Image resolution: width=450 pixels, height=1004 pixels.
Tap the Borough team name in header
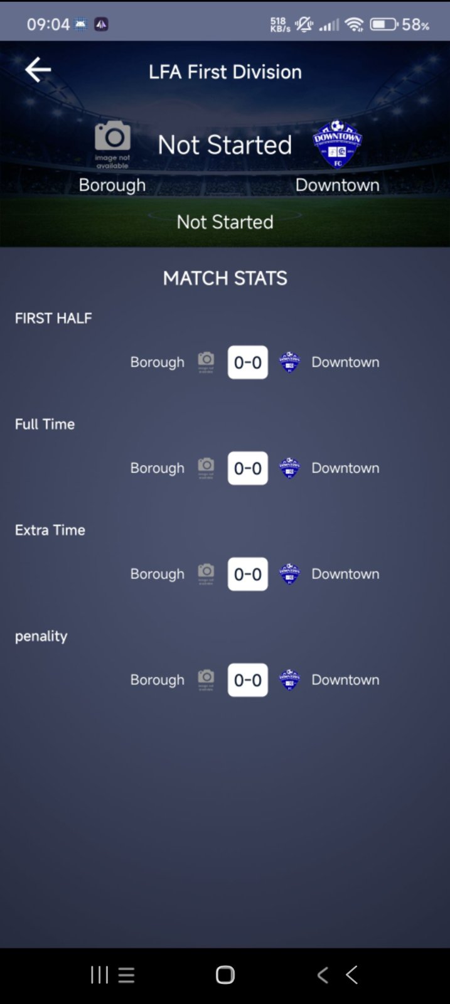tap(112, 185)
